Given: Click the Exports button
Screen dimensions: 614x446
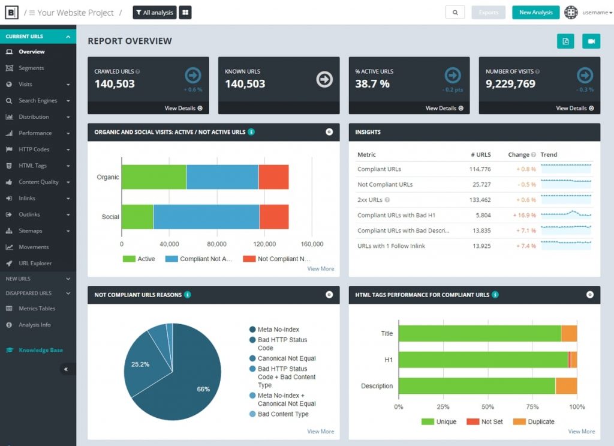Looking at the screenshot, I should tap(488, 13).
